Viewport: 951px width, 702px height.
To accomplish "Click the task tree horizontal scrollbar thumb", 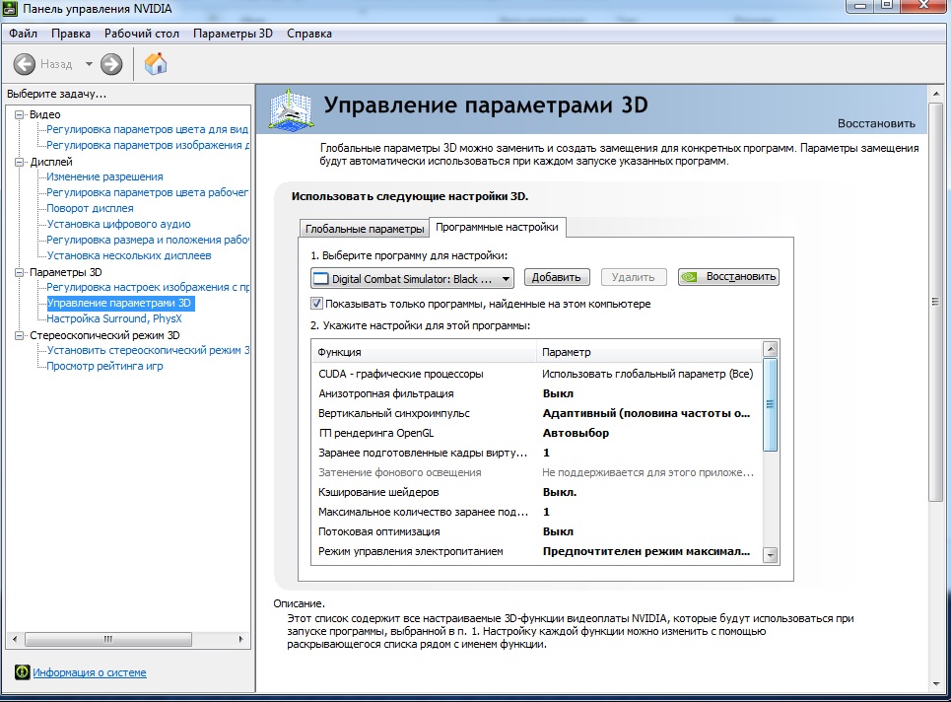I will (x=108, y=639).
